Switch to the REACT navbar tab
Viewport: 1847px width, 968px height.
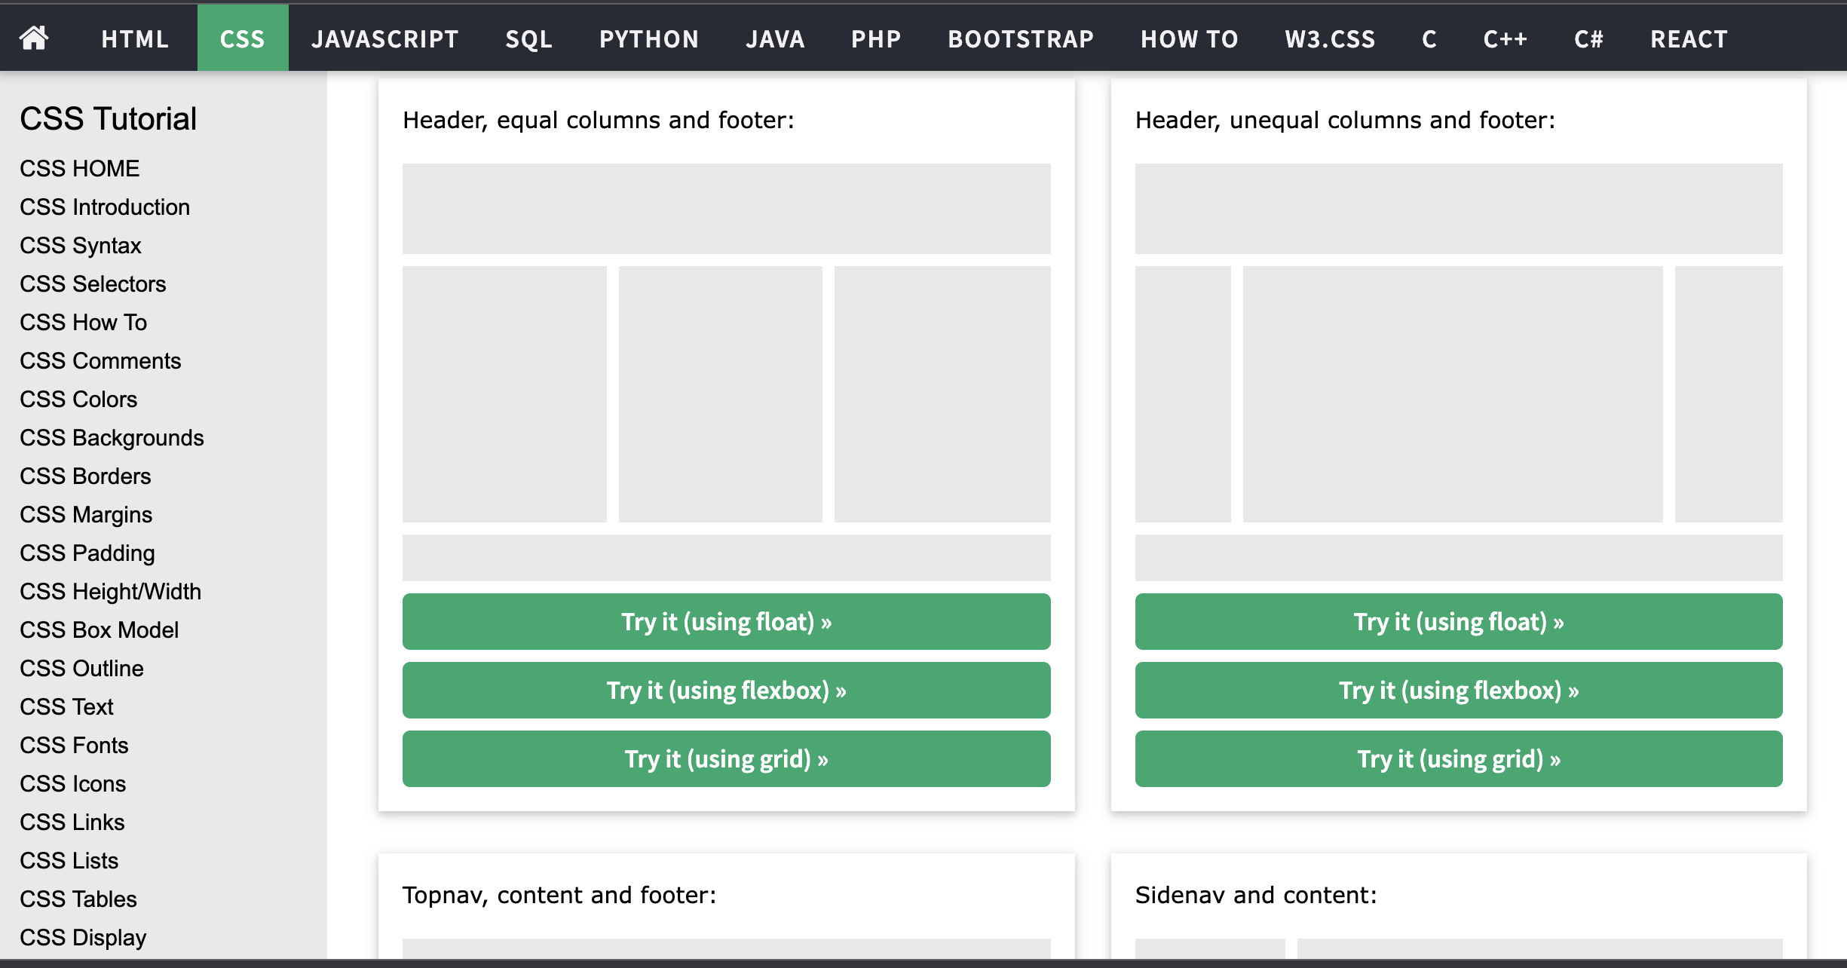click(x=1689, y=38)
